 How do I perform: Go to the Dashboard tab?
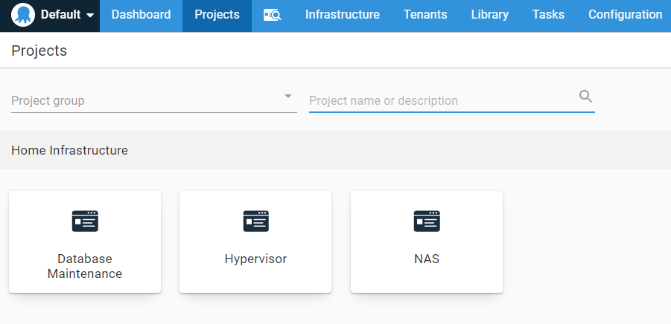[x=141, y=15]
